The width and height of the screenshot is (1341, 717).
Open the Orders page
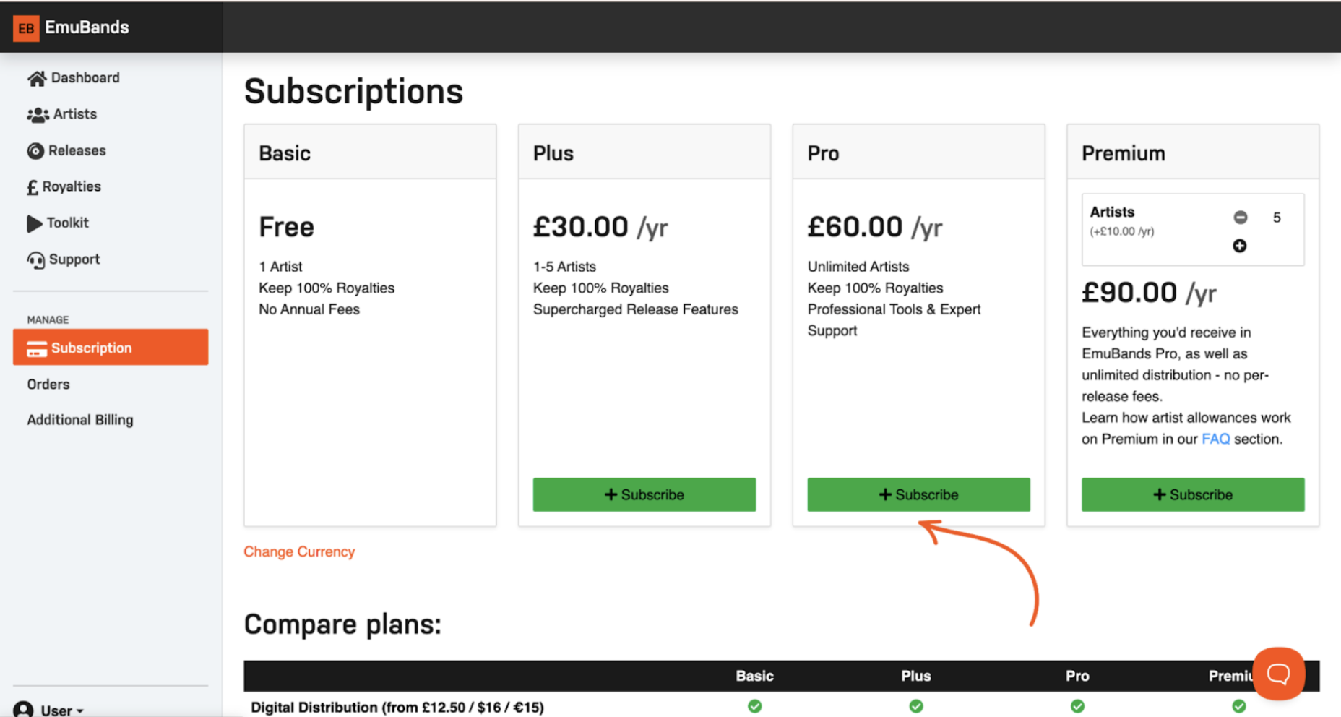tap(48, 384)
